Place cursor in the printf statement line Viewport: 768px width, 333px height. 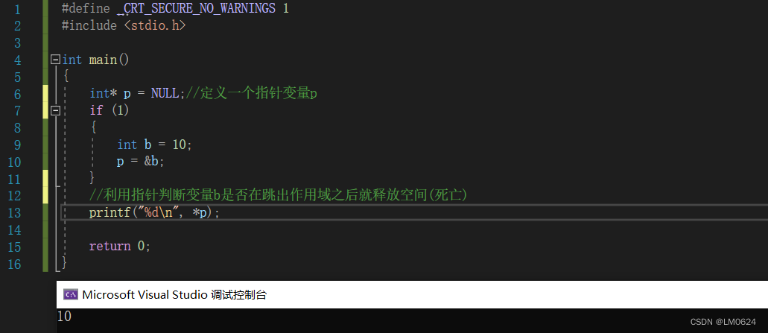click(414, 213)
